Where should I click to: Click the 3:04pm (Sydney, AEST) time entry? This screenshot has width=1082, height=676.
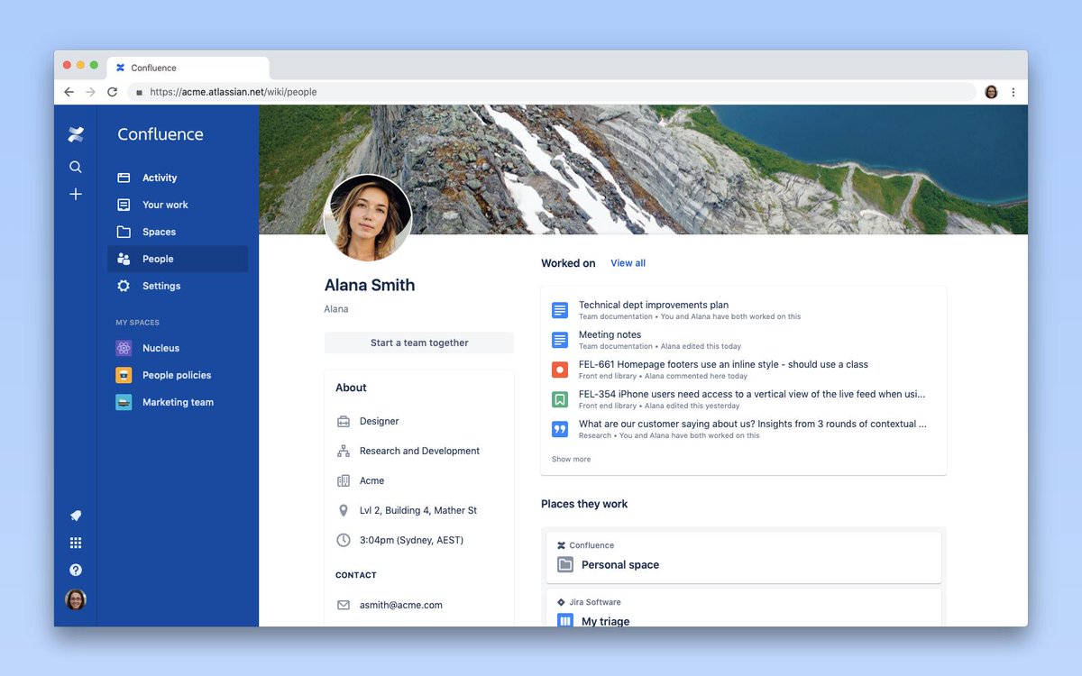411,540
